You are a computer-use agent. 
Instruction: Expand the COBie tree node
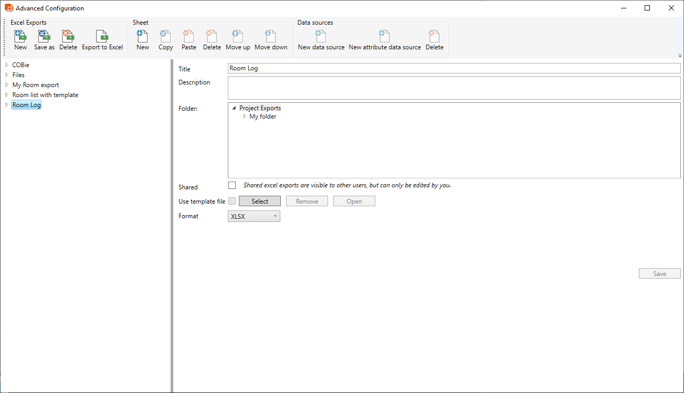(7, 65)
